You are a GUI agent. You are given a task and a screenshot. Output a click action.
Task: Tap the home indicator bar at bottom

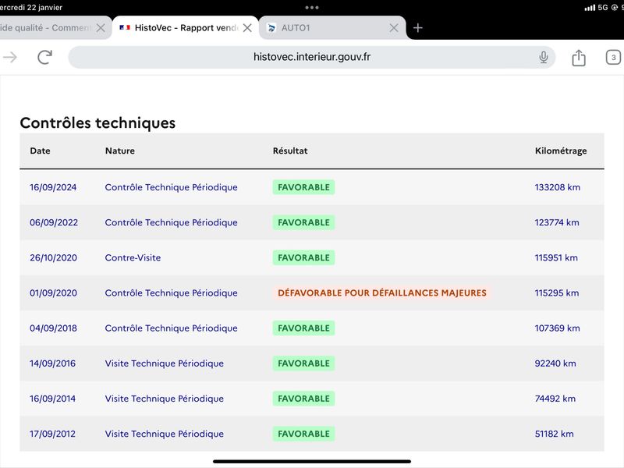[x=312, y=462]
